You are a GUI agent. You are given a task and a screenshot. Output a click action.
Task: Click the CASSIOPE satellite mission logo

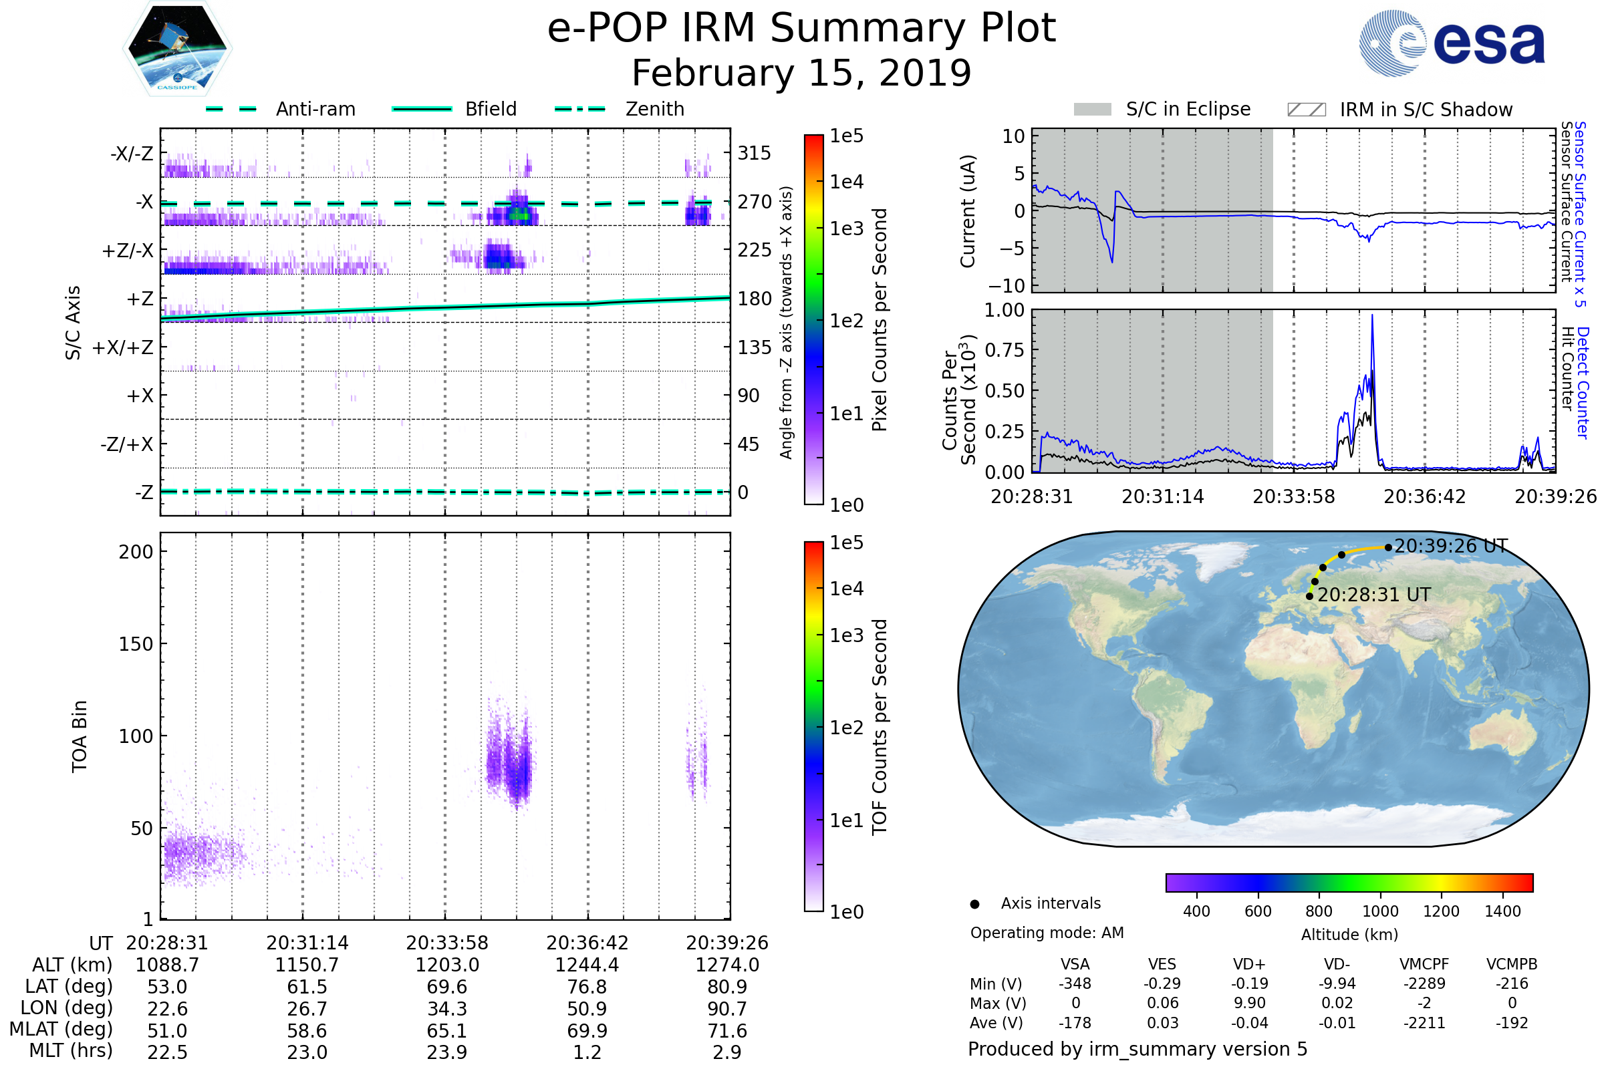[x=177, y=49]
